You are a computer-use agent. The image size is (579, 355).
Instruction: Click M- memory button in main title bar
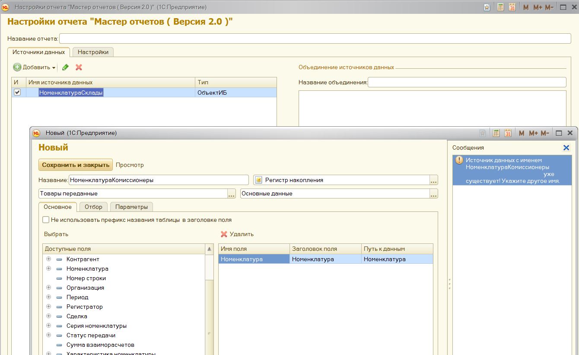(549, 7)
